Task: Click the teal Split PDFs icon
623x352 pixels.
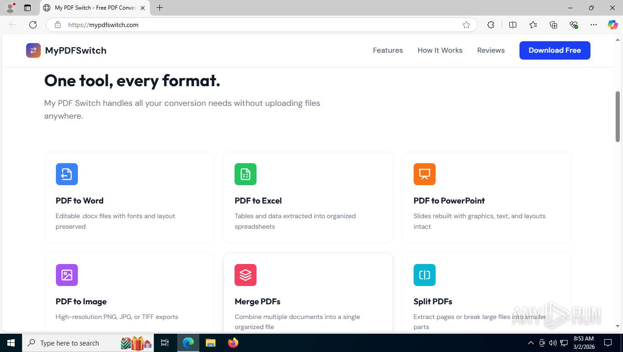Action: (425, 275)
